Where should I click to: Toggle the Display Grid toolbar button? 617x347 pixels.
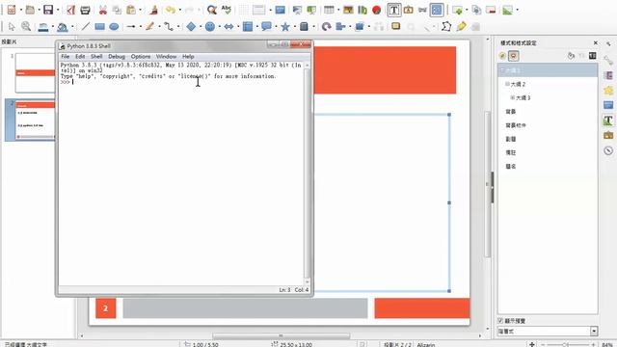244,10
